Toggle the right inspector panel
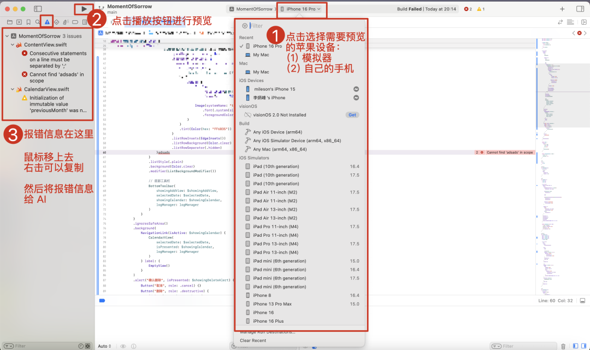Screen dimensions: 590x350 pyautogui.click(x=580, y=9)
